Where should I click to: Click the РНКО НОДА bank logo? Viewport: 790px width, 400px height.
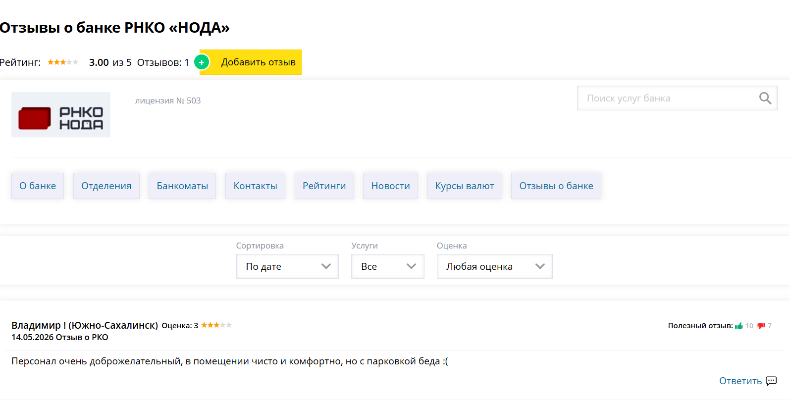61,115
